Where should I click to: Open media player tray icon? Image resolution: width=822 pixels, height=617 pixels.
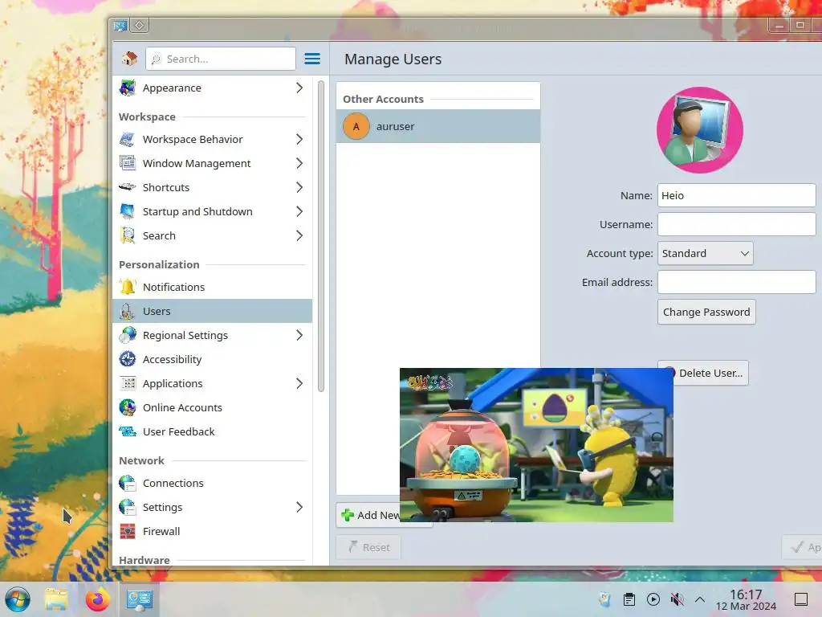click(x=653, y=599)
